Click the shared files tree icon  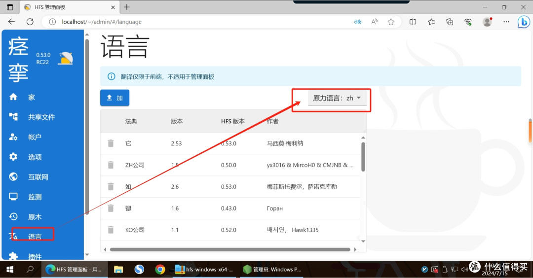[13, 117]
